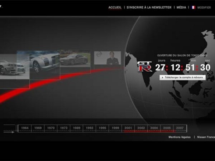The width and height of the screenshot is (215, 161).
Task: Click the 'heures' countdown label
Action: [175, 60]
